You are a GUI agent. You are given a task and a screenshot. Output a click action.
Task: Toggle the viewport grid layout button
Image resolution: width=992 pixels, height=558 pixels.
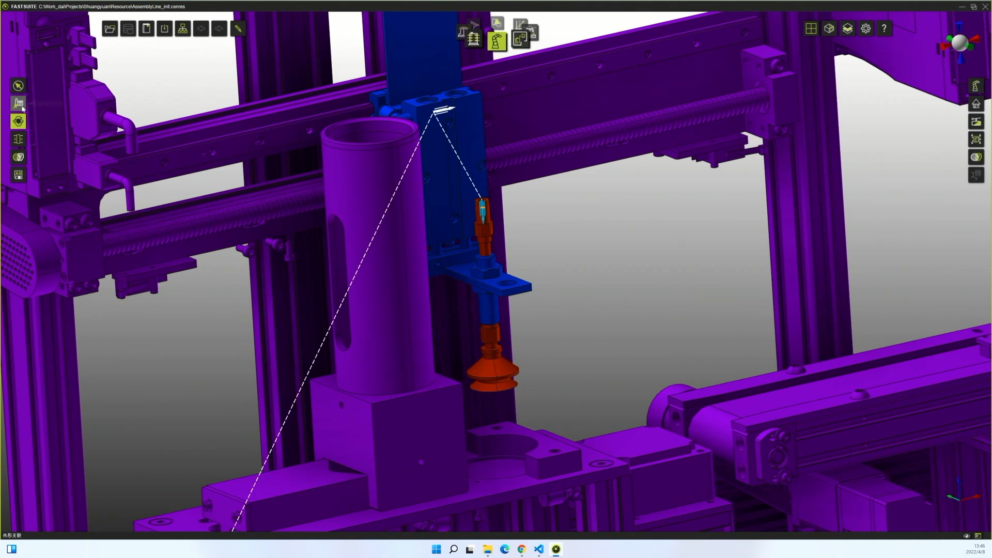[810, 28]
